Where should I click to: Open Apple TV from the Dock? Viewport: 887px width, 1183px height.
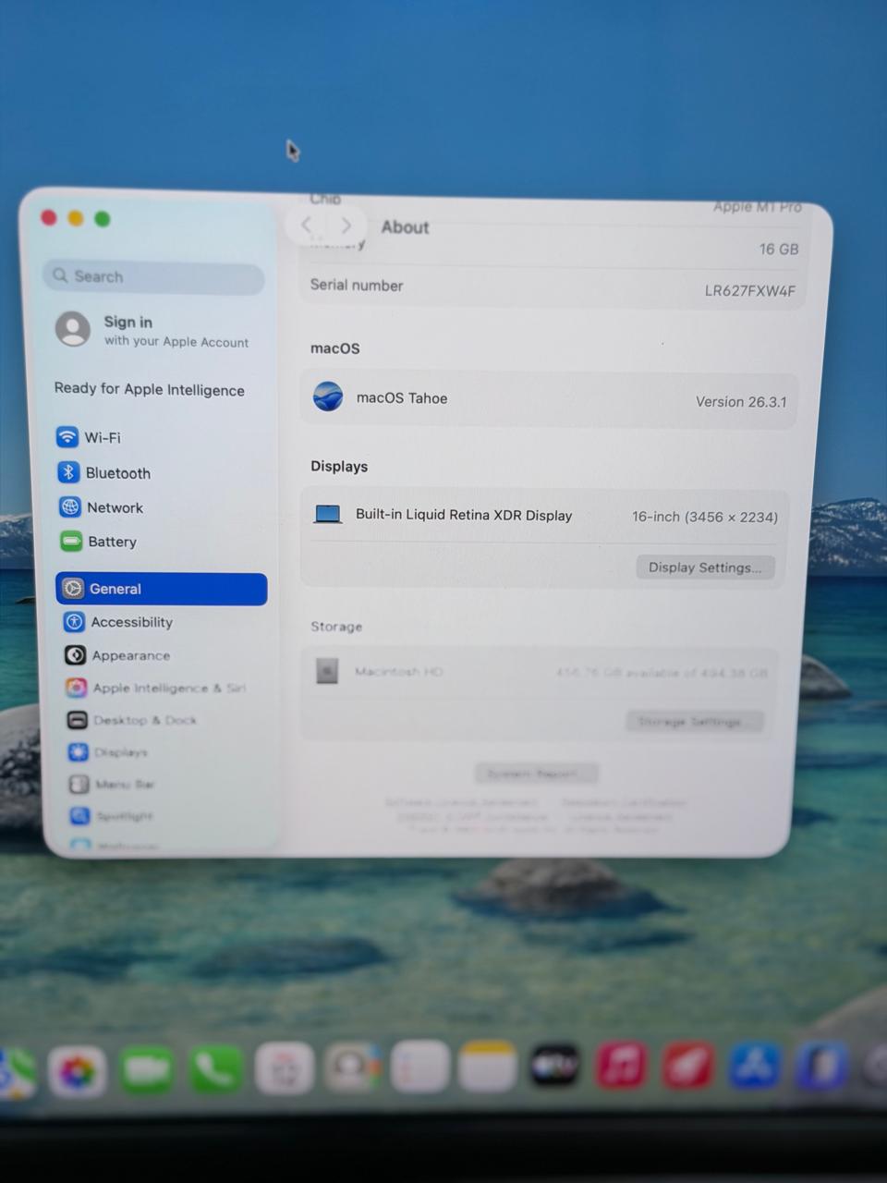(554, 1066)
